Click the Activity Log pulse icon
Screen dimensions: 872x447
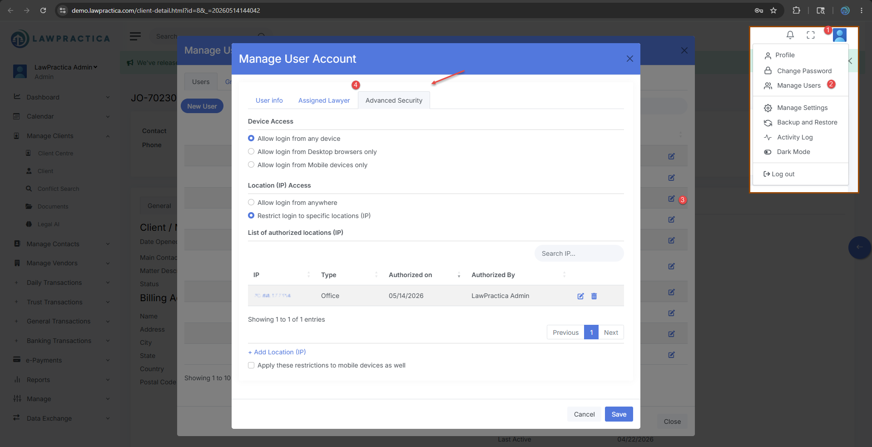[768, 137]
